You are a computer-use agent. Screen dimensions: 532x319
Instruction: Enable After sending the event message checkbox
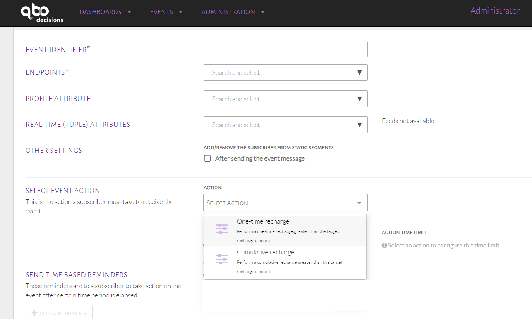click(x=207, y=158)
